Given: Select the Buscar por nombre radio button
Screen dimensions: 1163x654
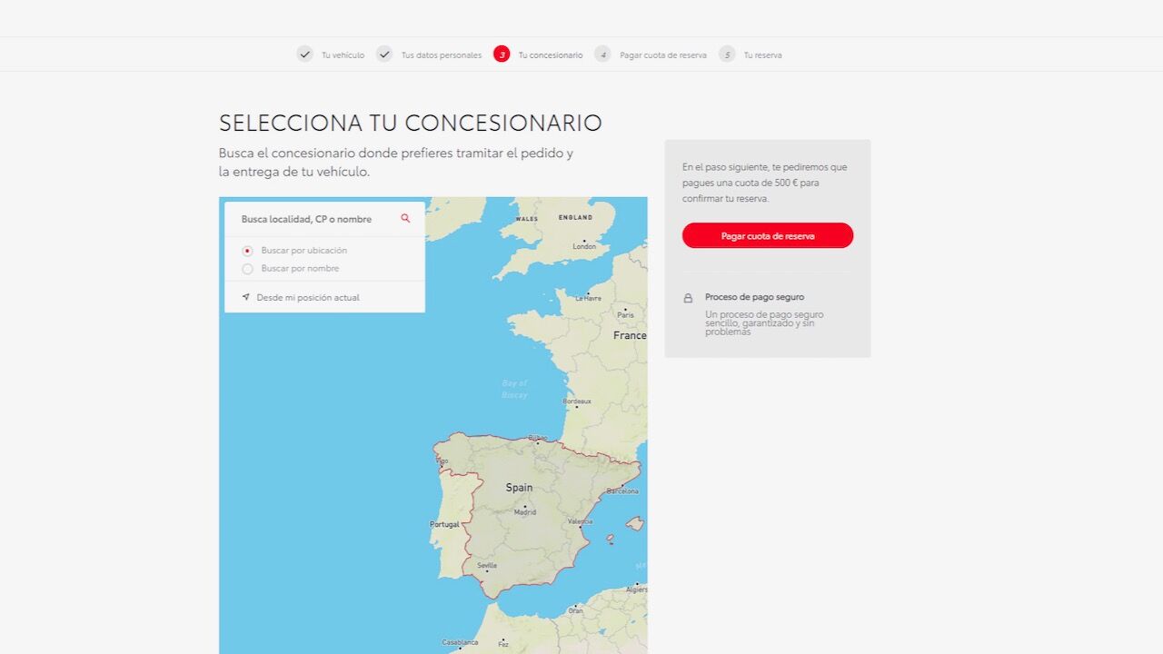Looking at the screenshot, I should [x=247, y=269].
